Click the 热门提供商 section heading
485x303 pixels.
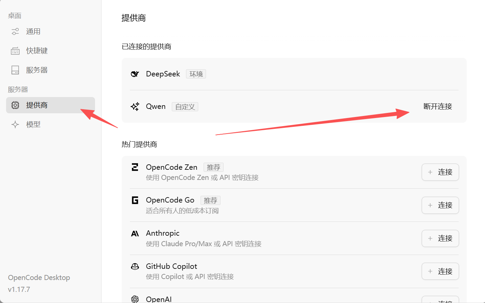(139, 144)
